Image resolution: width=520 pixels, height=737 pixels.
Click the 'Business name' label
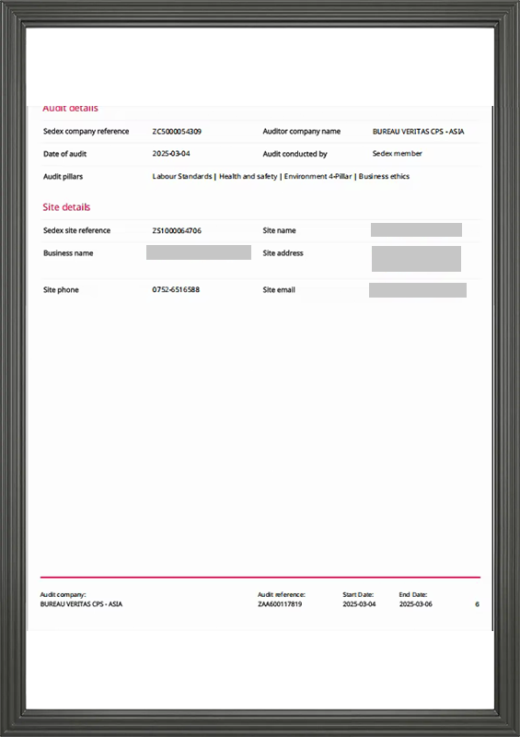(x=68, y=252)
